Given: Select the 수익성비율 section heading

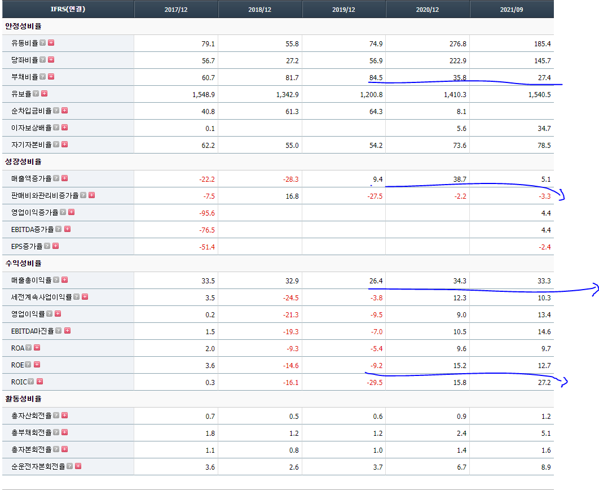Looking at the screenshot, I should [23, 263].
